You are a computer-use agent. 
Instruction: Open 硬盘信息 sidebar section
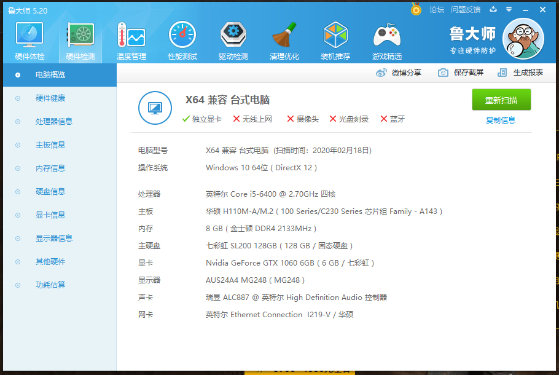click(60, 192)
